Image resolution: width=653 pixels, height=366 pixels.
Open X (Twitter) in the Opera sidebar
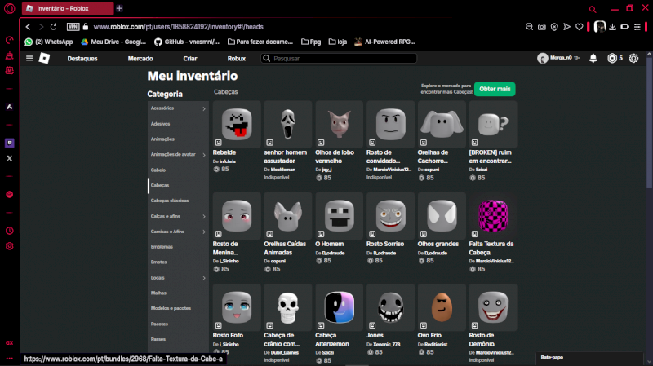pos(10,158)
